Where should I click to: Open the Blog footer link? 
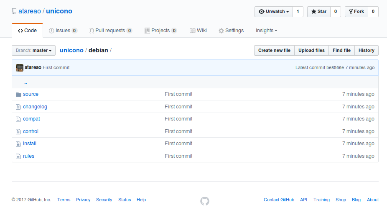tap(356, 200)
